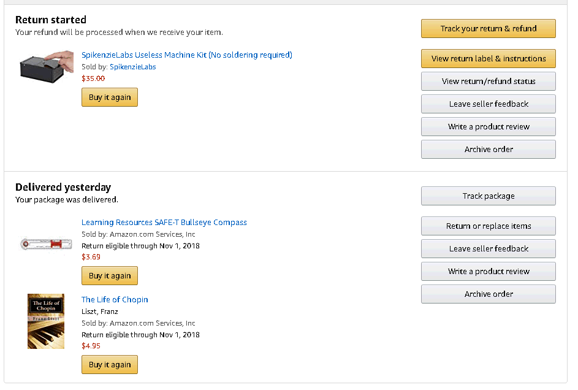Buy The Life of Chopin again
The image size is (578, 390).
[x=109, y=364]
